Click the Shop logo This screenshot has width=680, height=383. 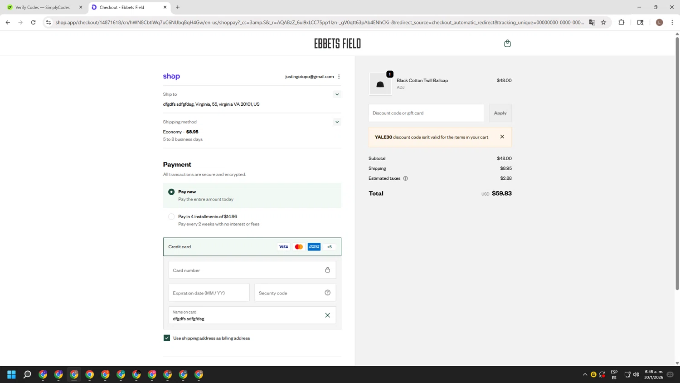click(171, 76)
